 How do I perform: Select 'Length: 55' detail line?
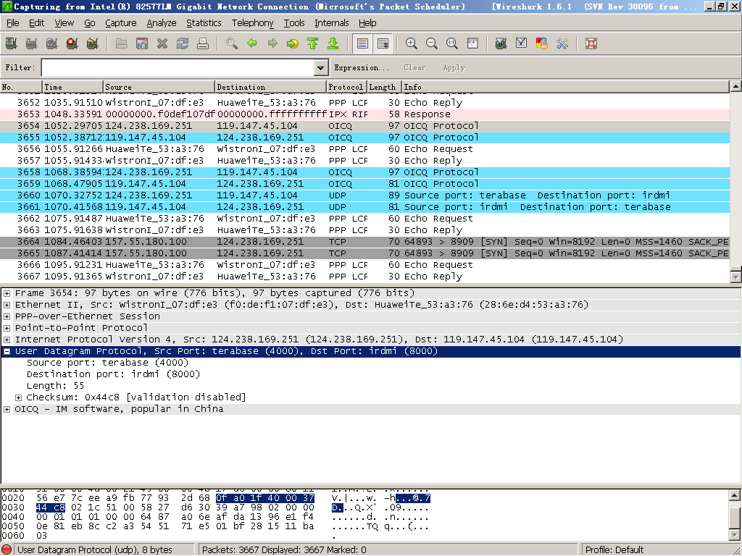[x=55, y=386]
